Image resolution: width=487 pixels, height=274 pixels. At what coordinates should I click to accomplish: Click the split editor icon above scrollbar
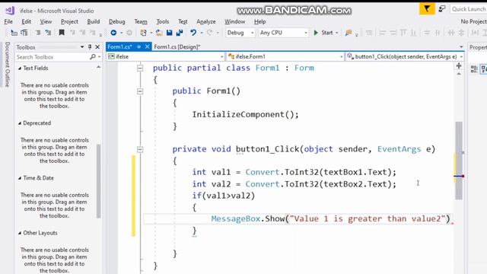[459, 66]
